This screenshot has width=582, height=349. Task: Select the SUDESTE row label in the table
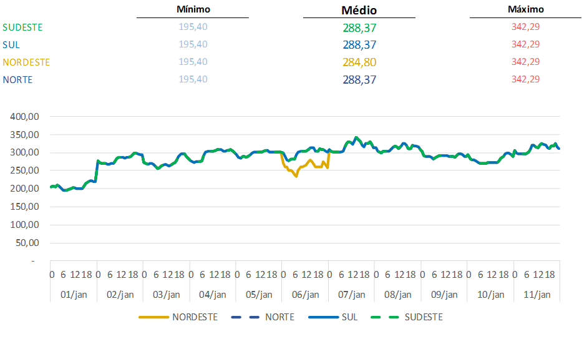point(22,27)
